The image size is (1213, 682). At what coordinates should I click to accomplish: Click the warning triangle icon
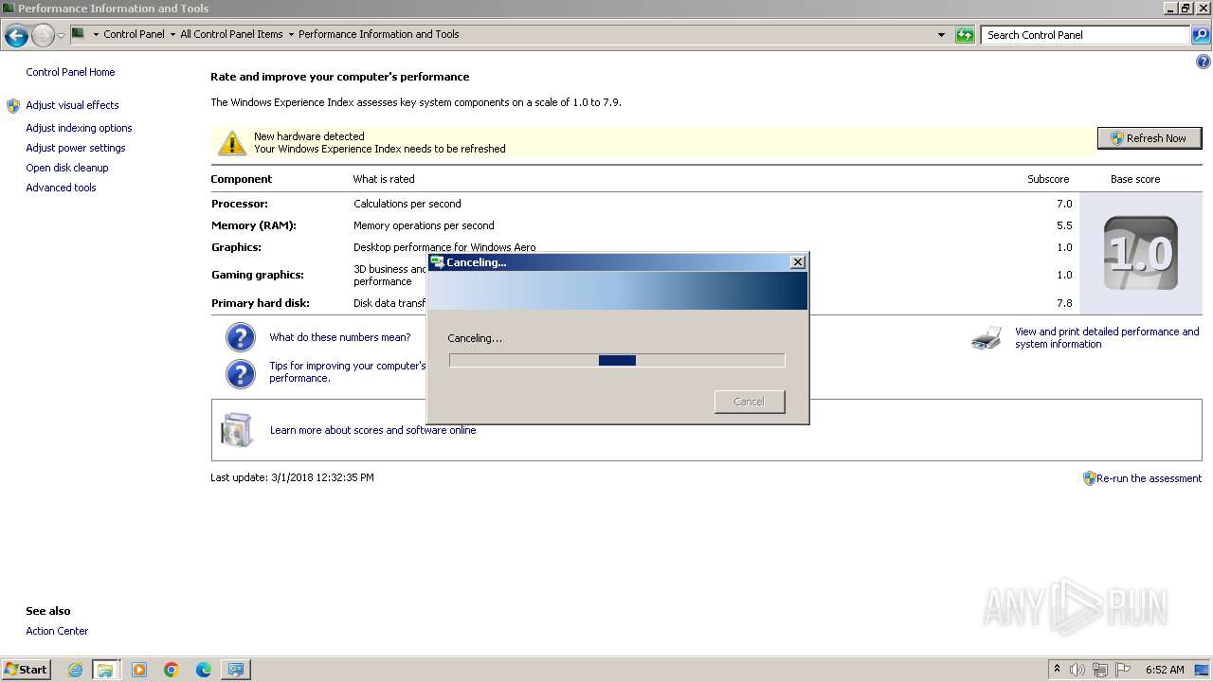click(x=232, y=143)
